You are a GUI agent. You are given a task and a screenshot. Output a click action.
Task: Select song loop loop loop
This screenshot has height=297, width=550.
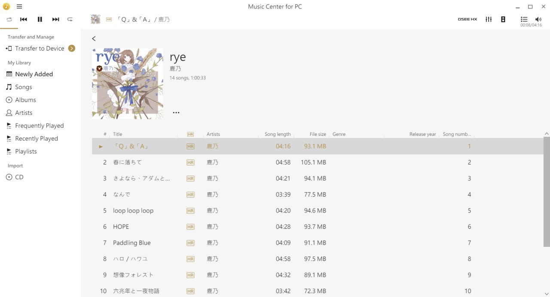[318, 210]
